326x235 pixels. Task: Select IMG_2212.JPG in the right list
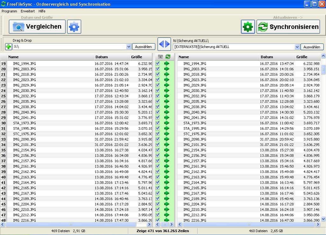pos(195,215)
